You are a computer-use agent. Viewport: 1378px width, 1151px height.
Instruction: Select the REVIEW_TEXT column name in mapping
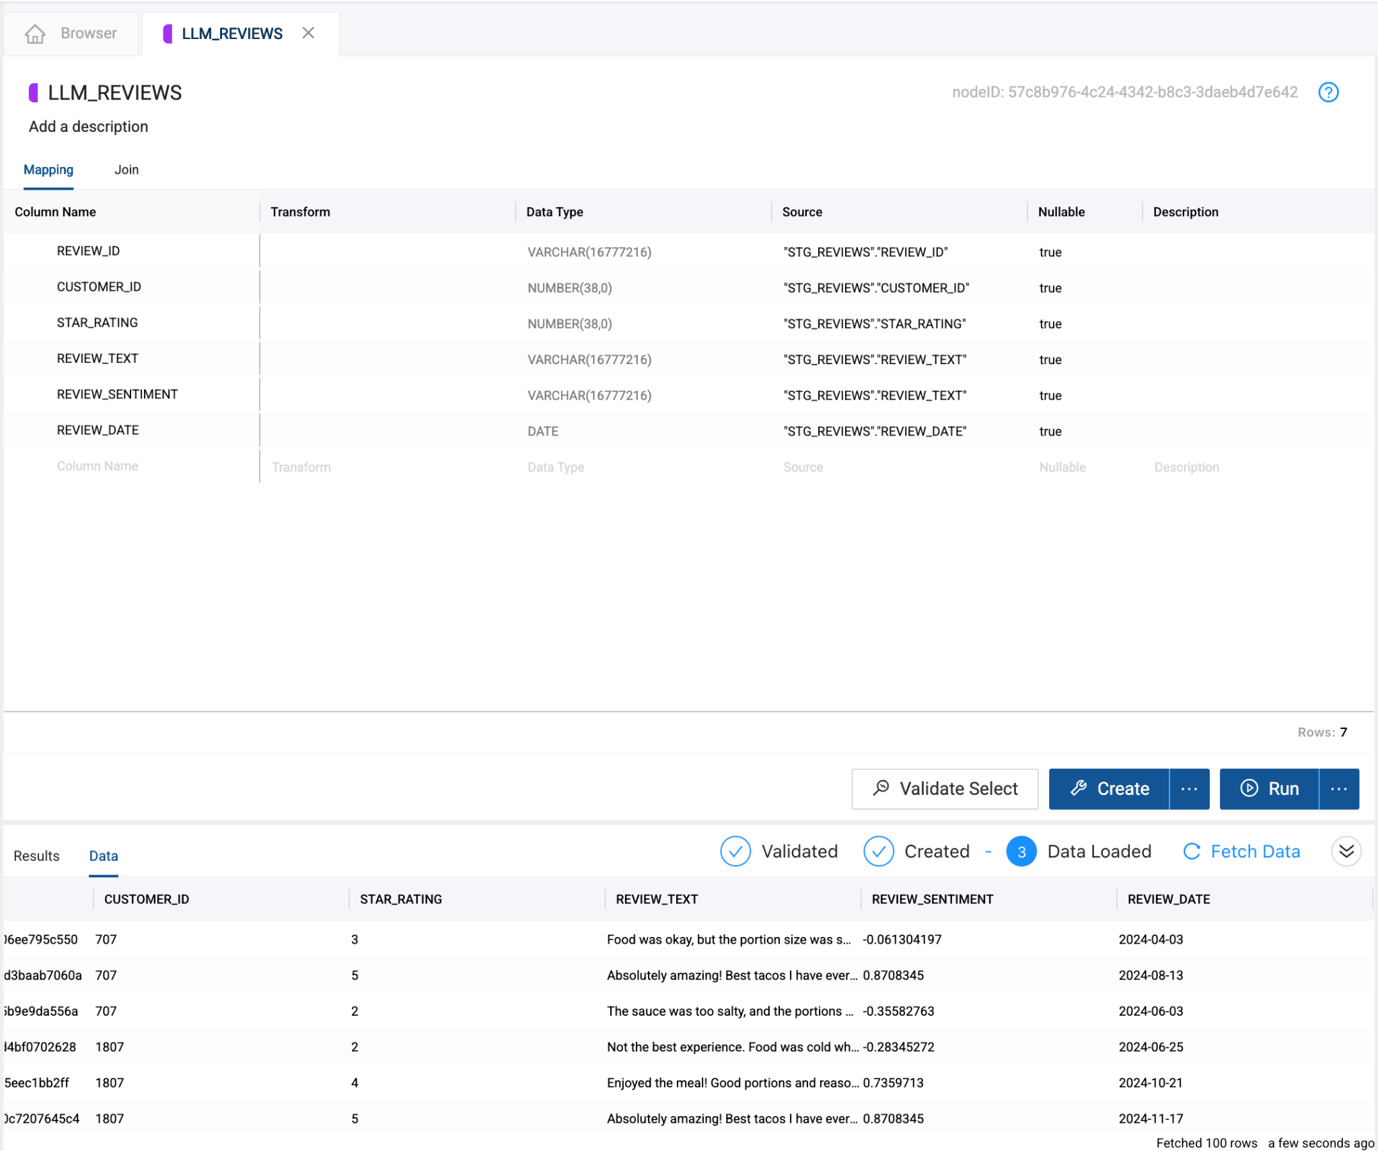98,359
